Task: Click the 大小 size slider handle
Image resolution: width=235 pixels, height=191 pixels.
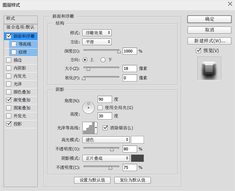Action: point(88,69)
